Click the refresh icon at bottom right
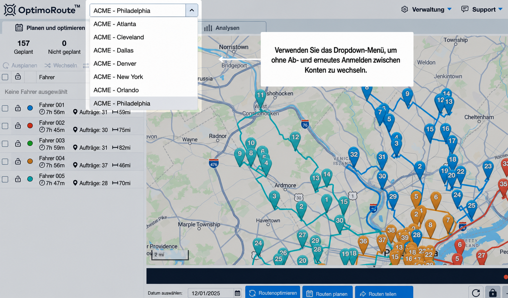This screenshot has width=508, height=298. point(476,293)
